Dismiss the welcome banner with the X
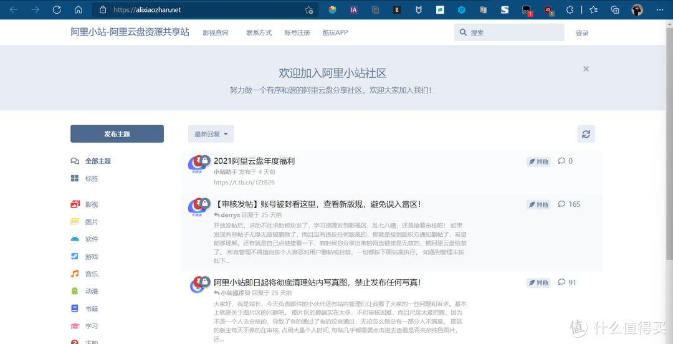The width and height of the screenshot is (673, 344). [x=586, y=69]
